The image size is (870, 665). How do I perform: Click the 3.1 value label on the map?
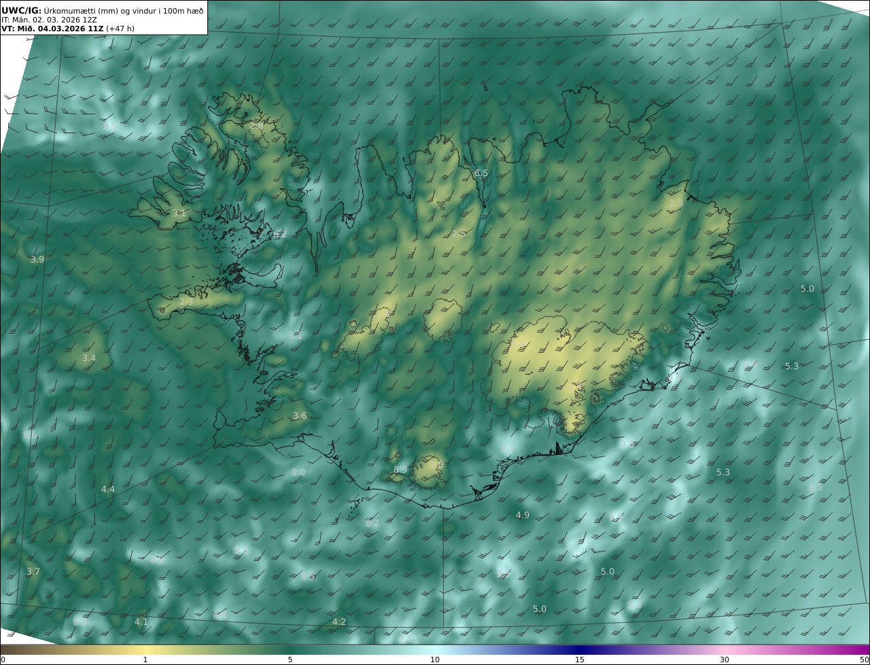(x=179, y=214)
